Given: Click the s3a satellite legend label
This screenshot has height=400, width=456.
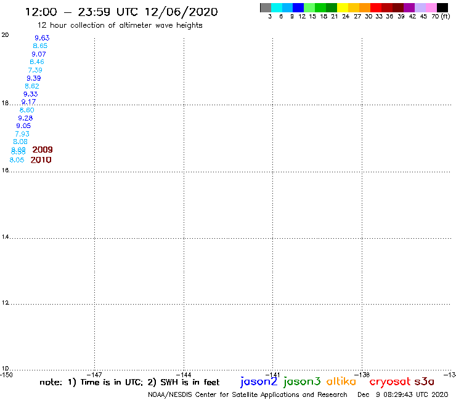Looking at the screenshot, I should pyautogui.click(x=425, y=382).
